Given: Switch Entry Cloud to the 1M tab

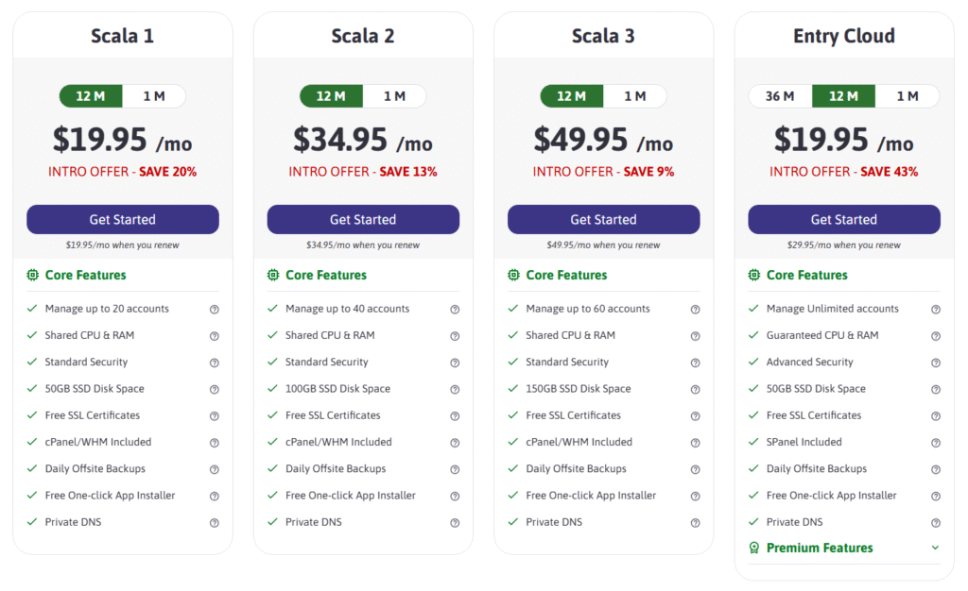Looking at the screenshot, I should (907, 95).
